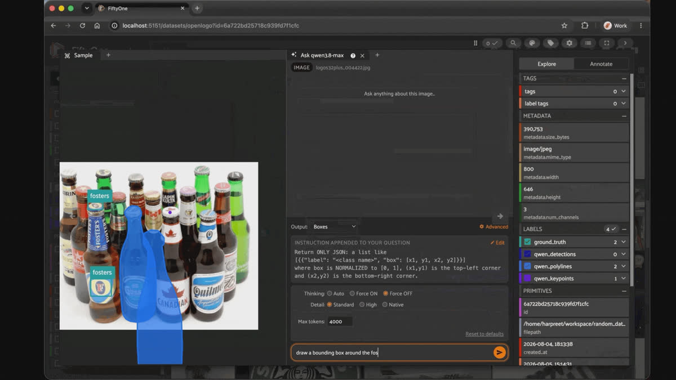Expand qwen_detections filter chevron

(623, 254)
